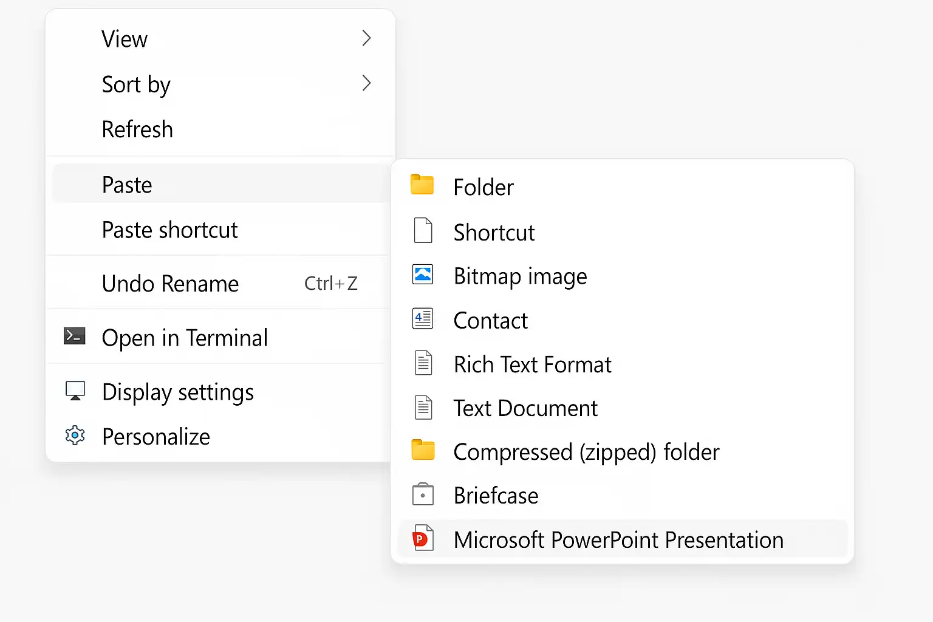Click the Compressed zipped folder icon

tap(423, 450)
